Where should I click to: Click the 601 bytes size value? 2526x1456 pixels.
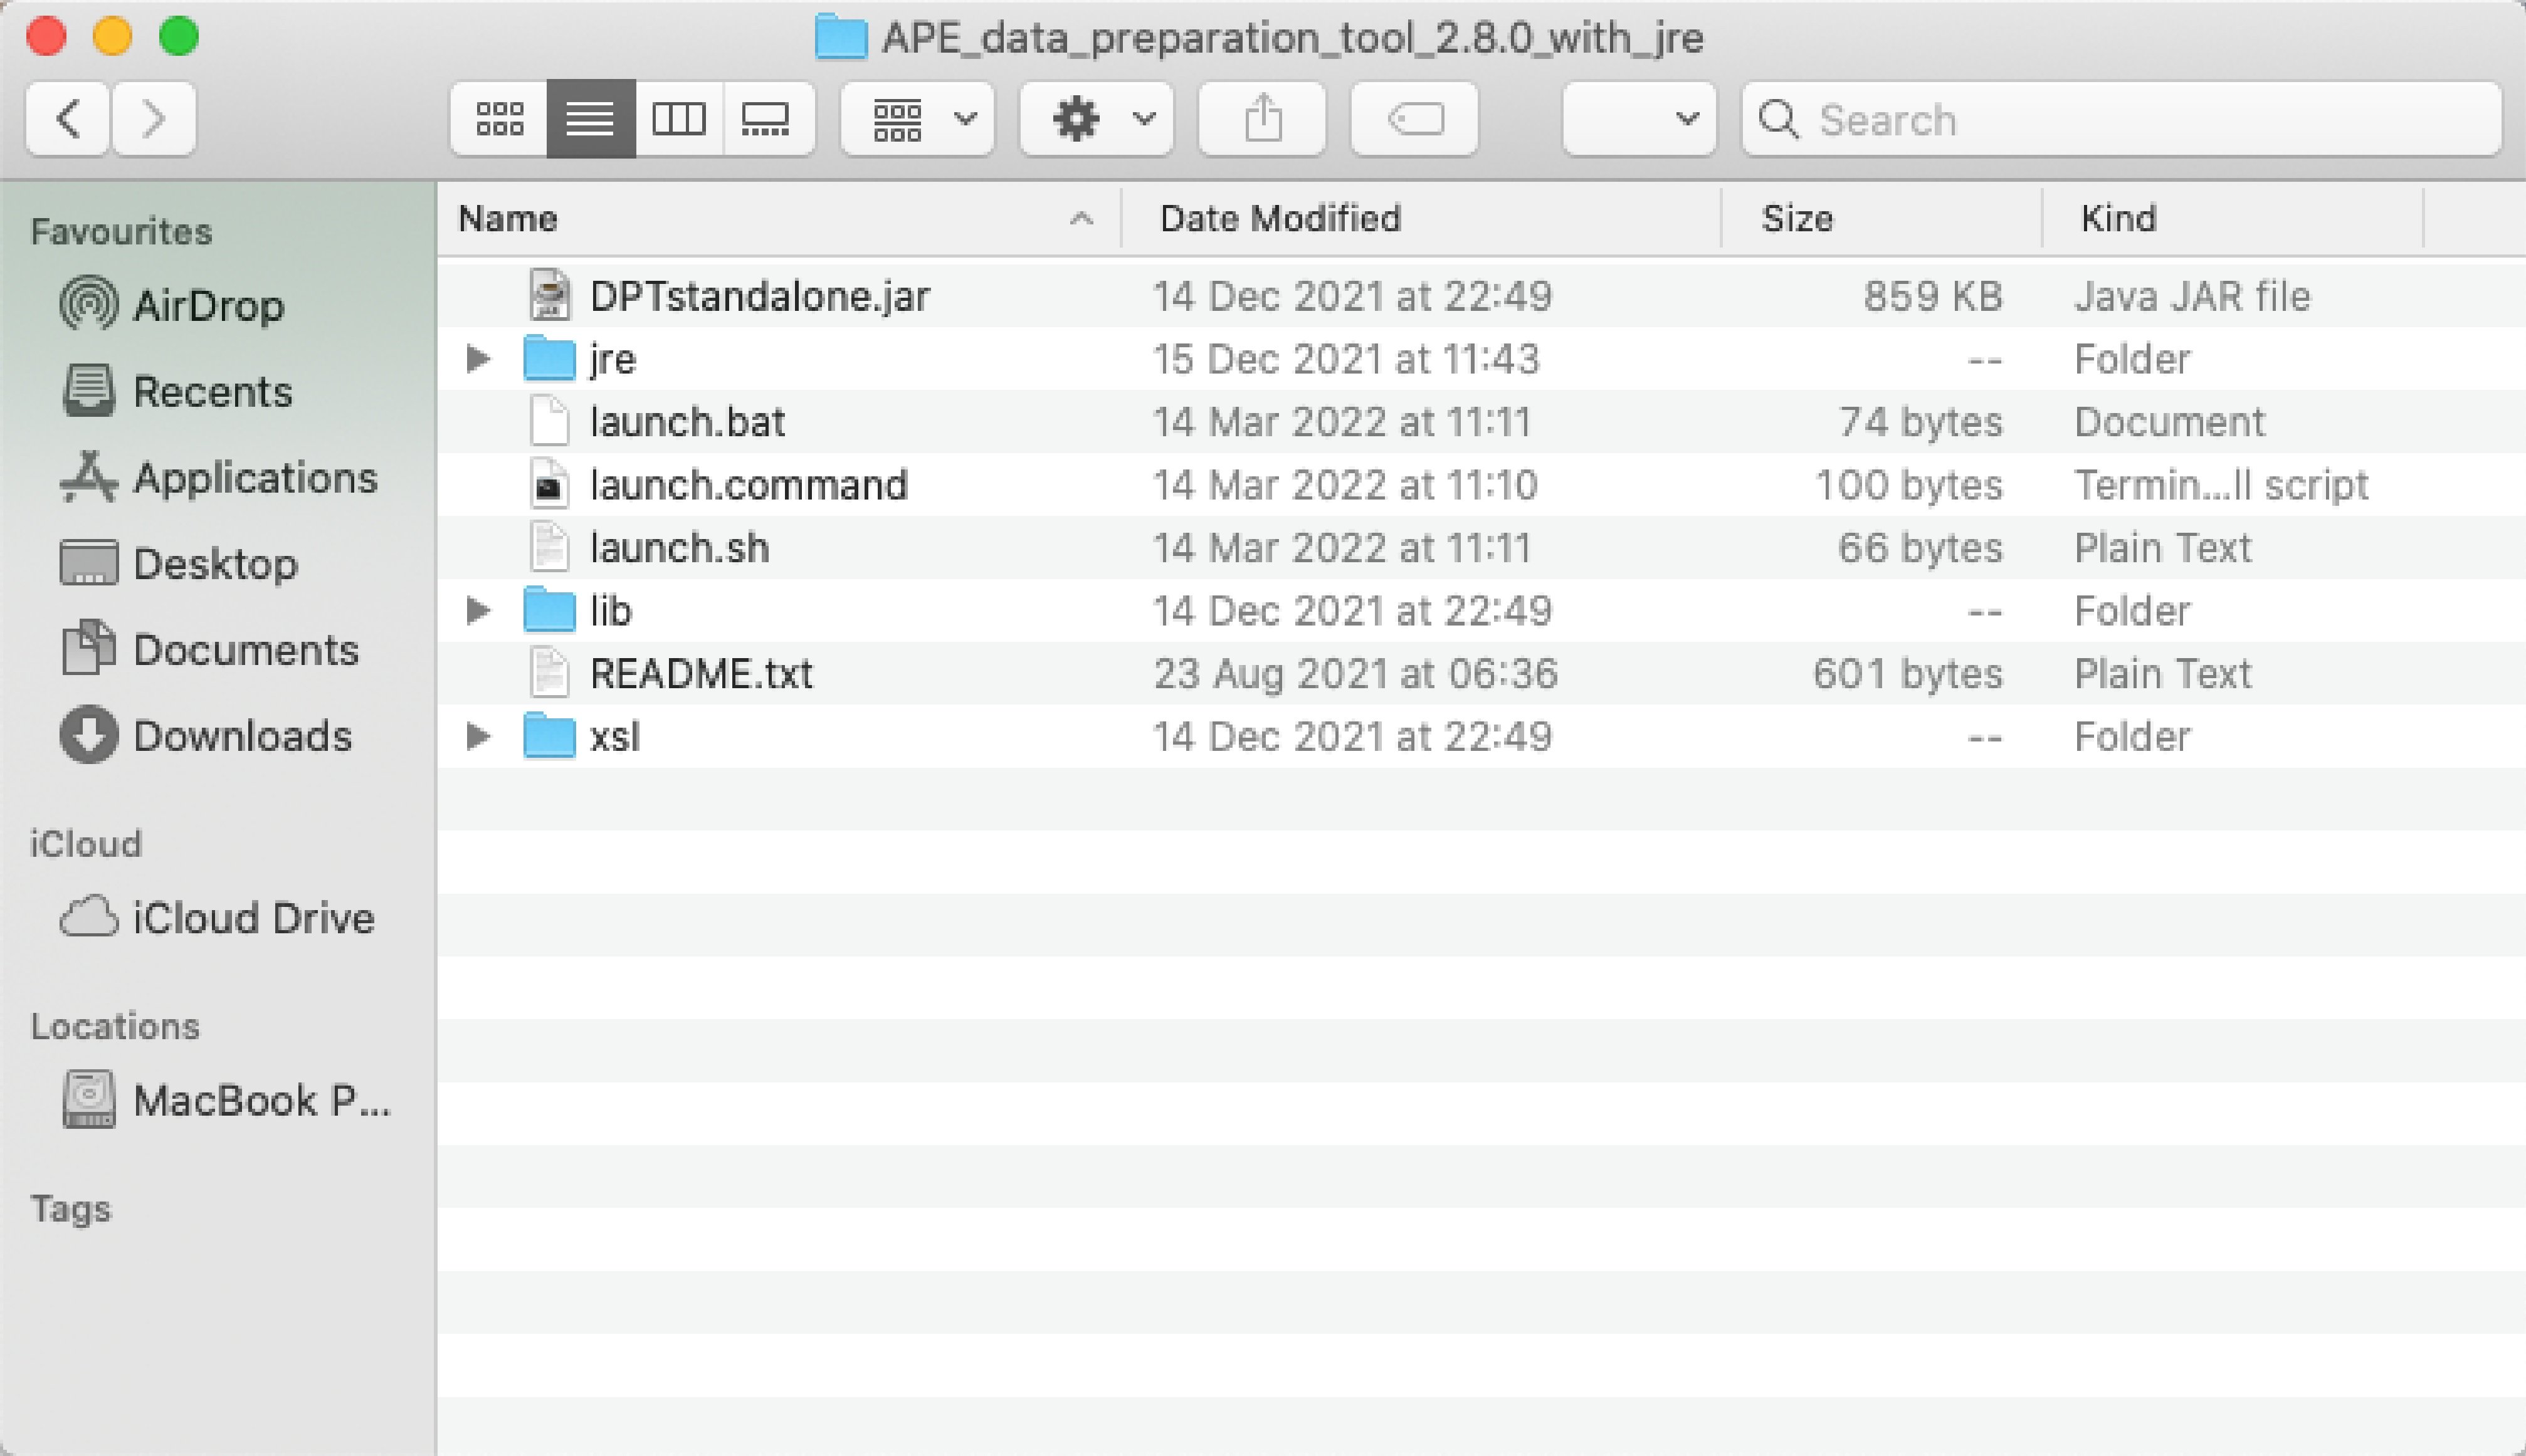click(1908, 674)
